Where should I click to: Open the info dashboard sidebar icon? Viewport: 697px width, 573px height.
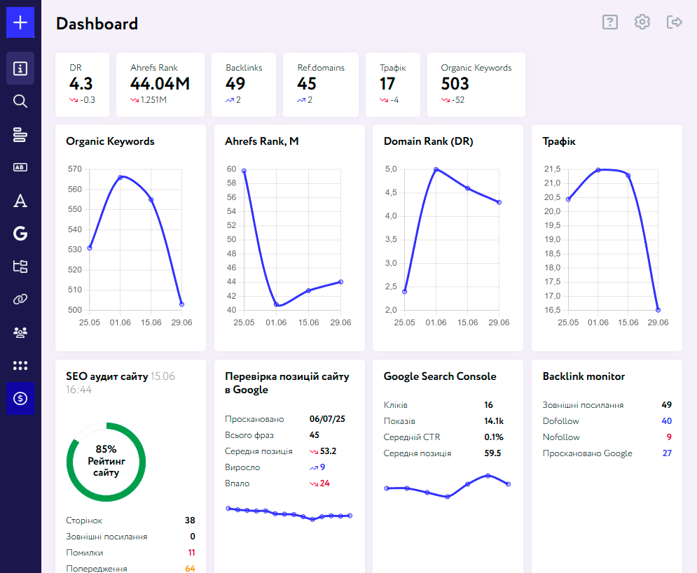(x=20, y=69)
